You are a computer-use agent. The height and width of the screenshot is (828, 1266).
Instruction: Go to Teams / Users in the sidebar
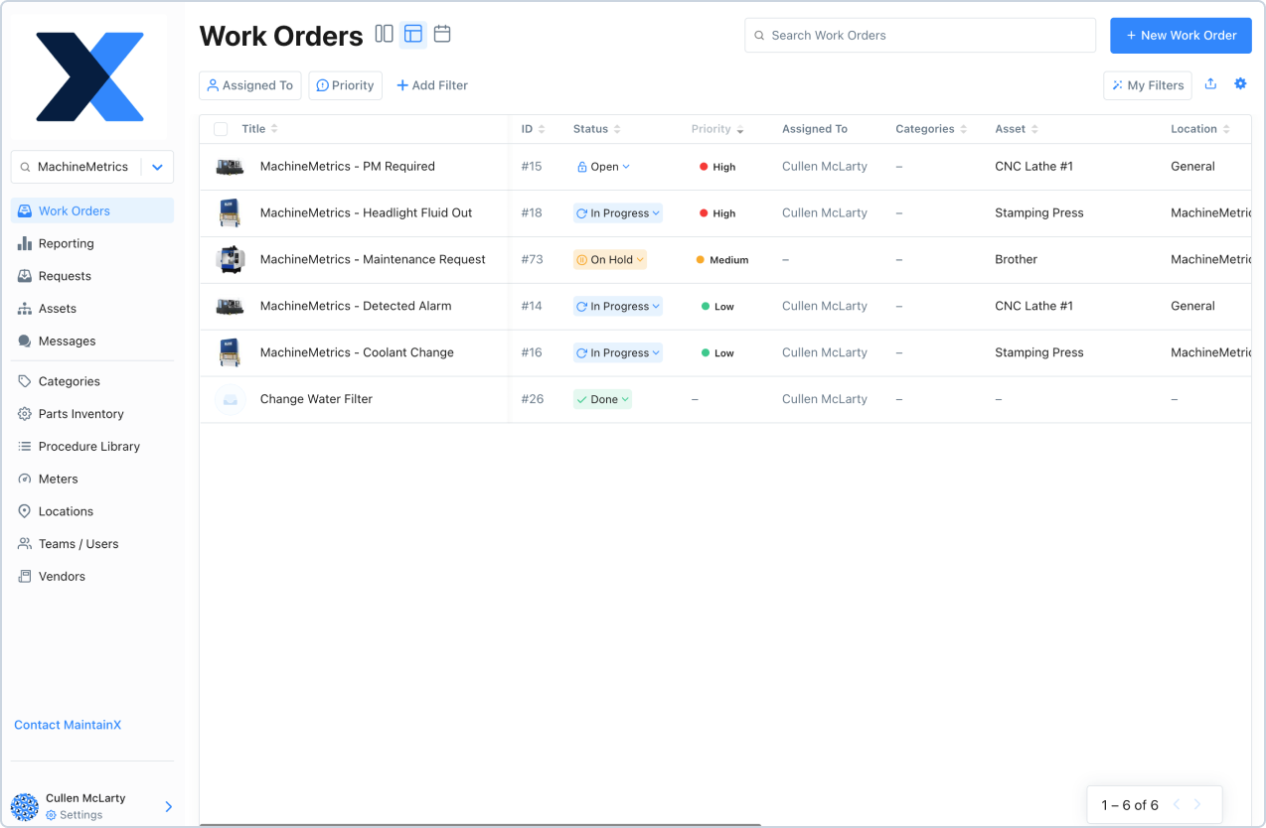[92, 544]
